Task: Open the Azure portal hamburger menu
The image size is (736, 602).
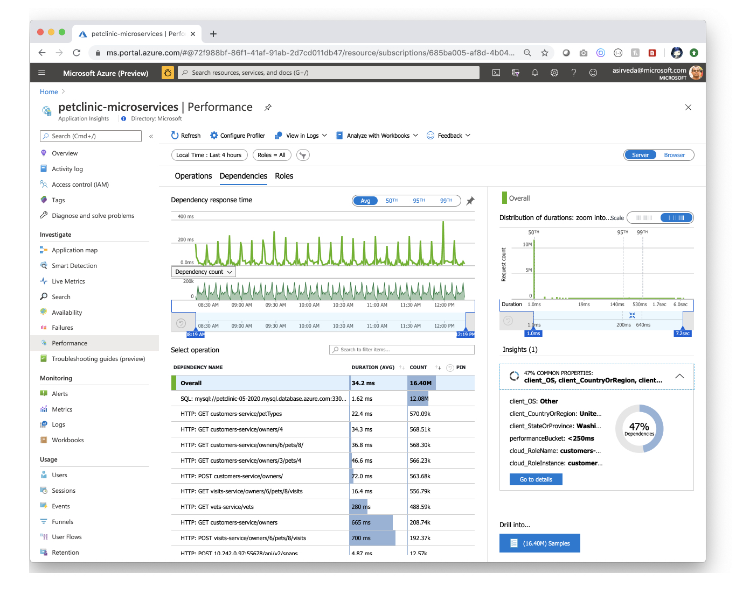Action: (x=41, y=73)
